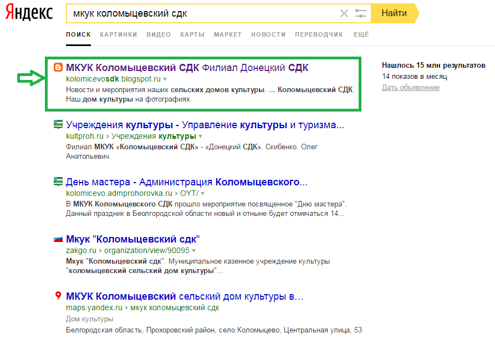
Task: Click the Найти search button
Action: point(395,13)
